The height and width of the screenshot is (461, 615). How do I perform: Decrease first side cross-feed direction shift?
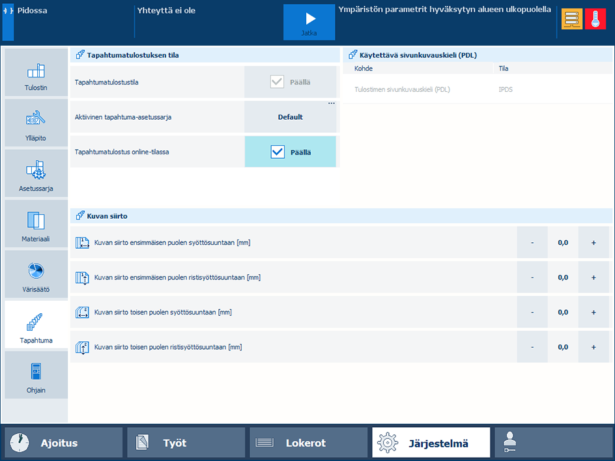point(532,277)
